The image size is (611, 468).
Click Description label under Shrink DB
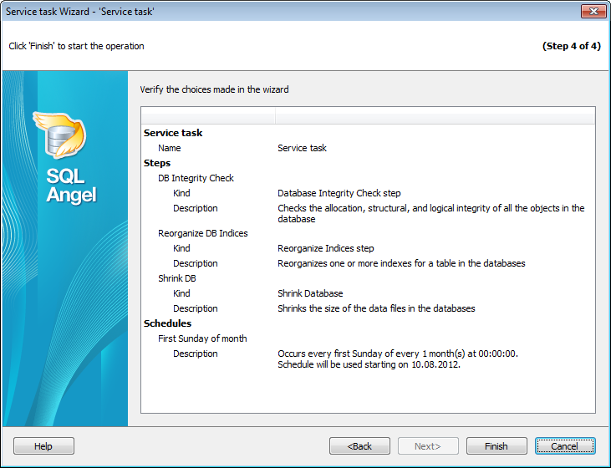coord(196,308)
